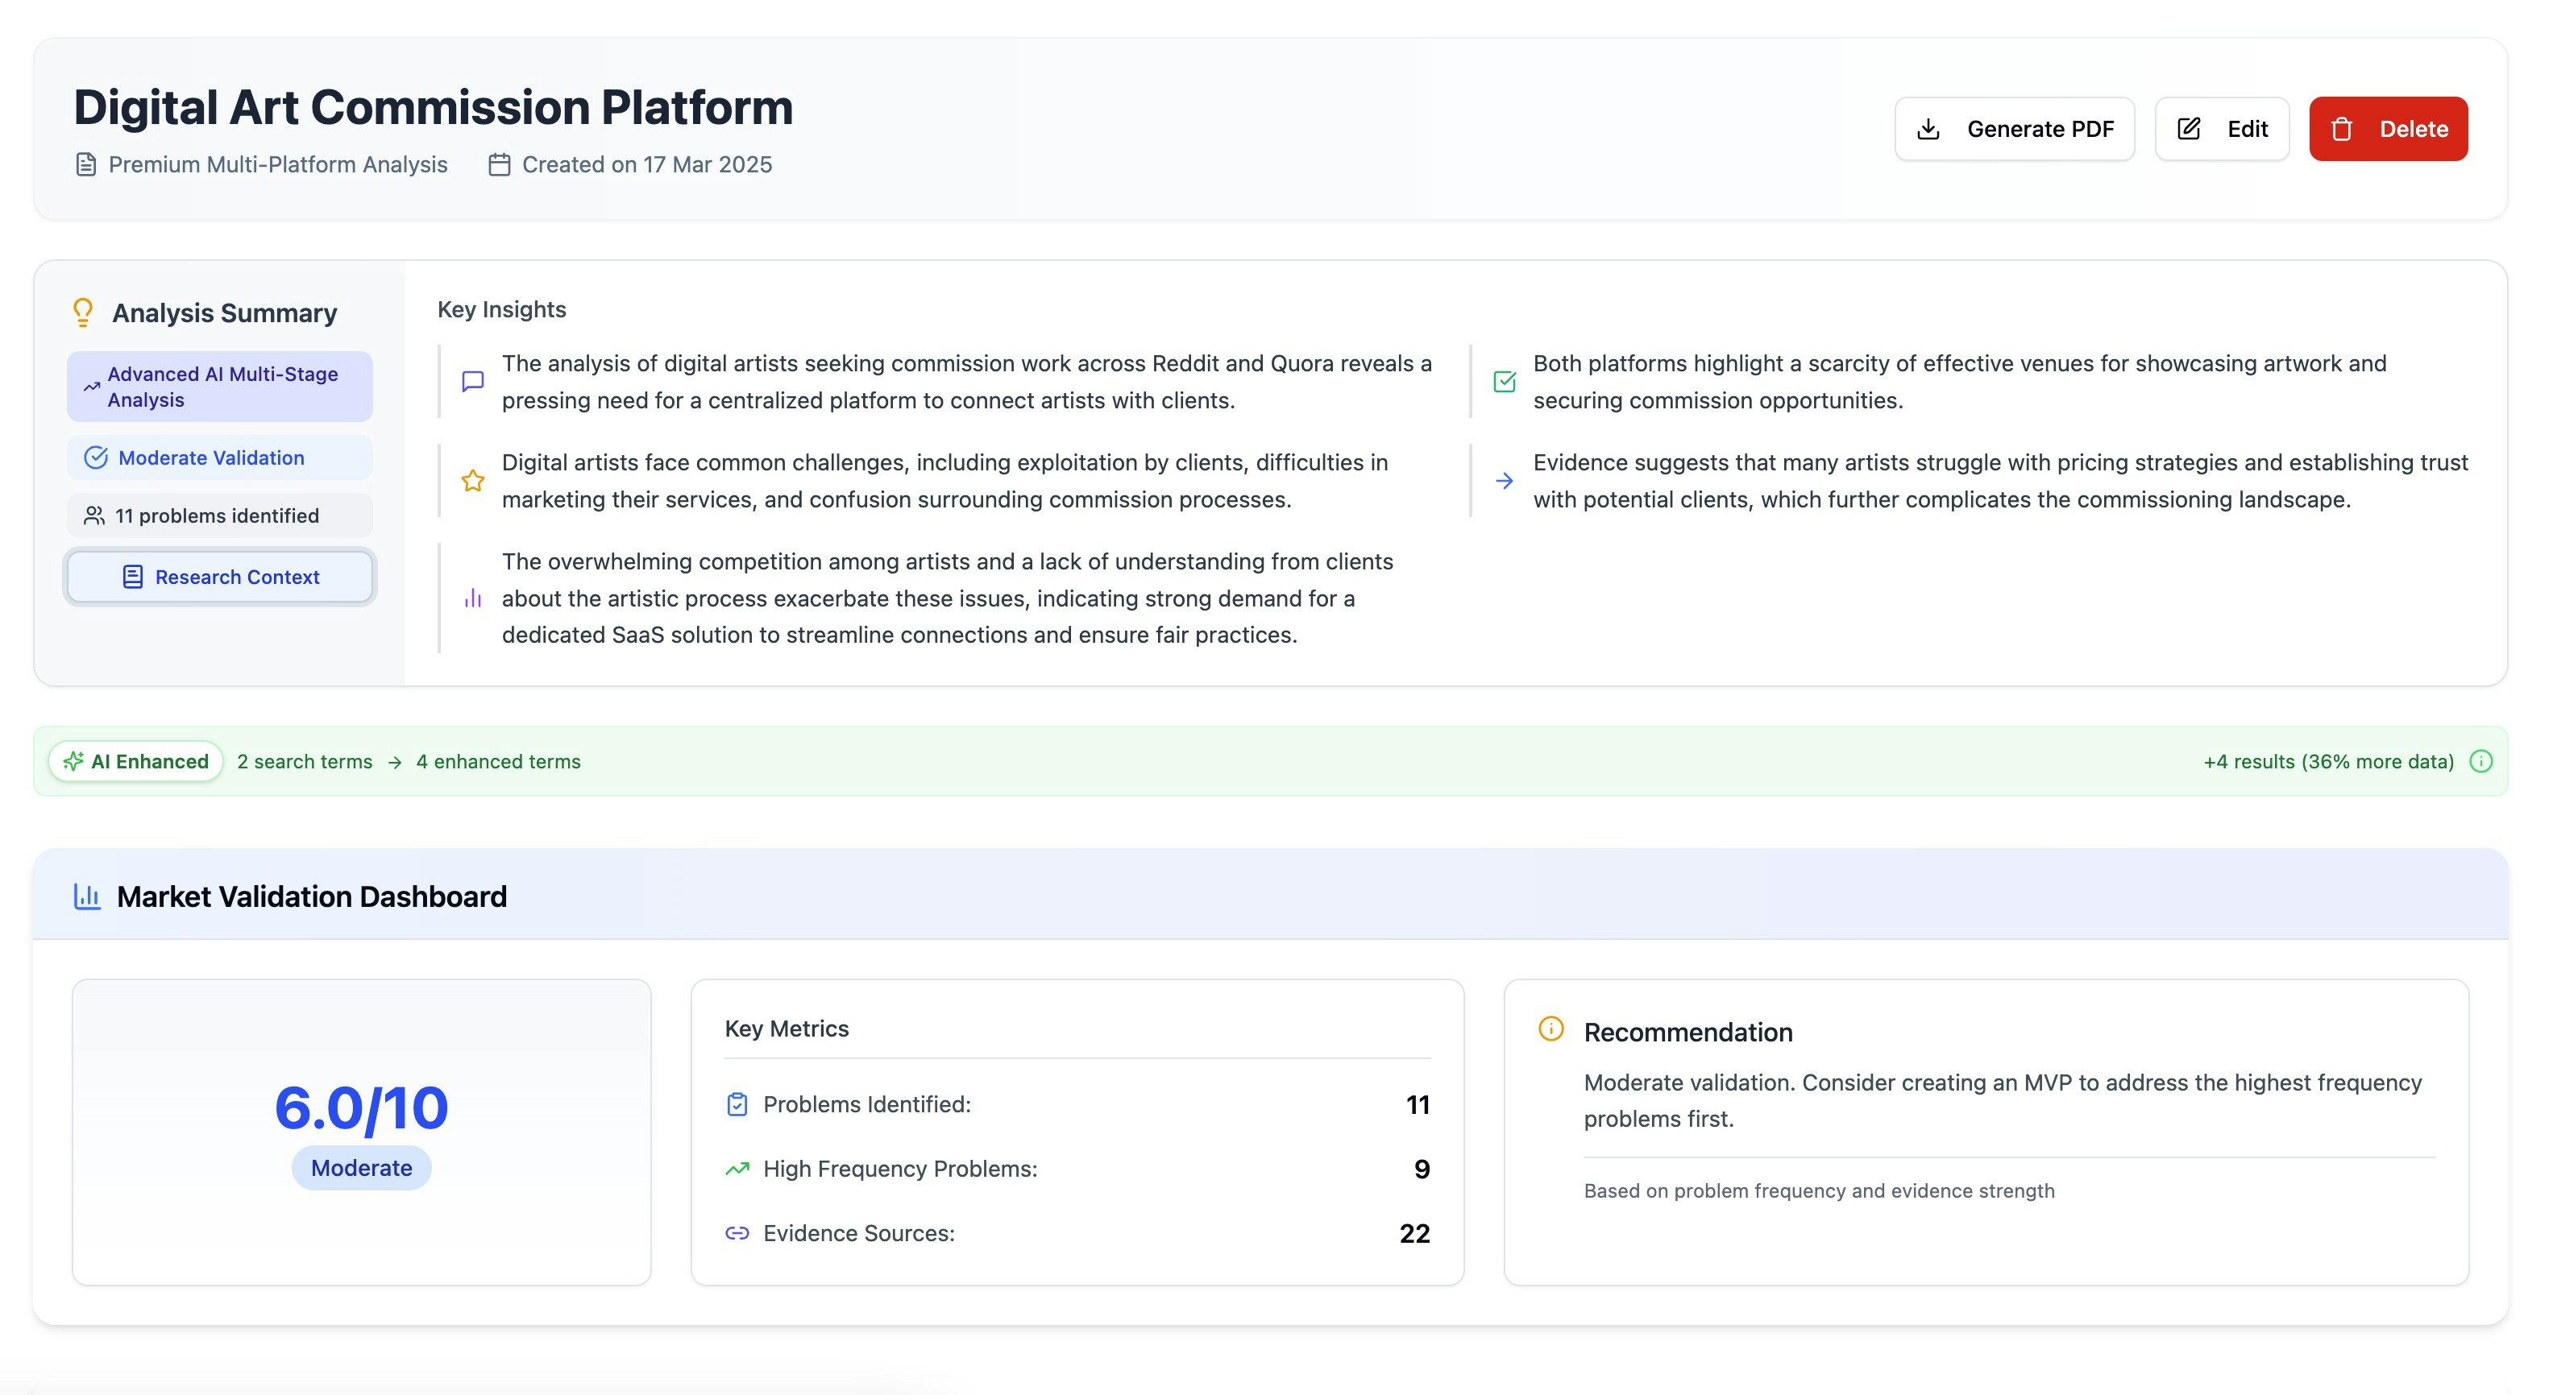The width and height of the screenshot is (2553, 1395).
Task: Click the Evidence Sources link icon
Action: click(x=737, y=1232)
